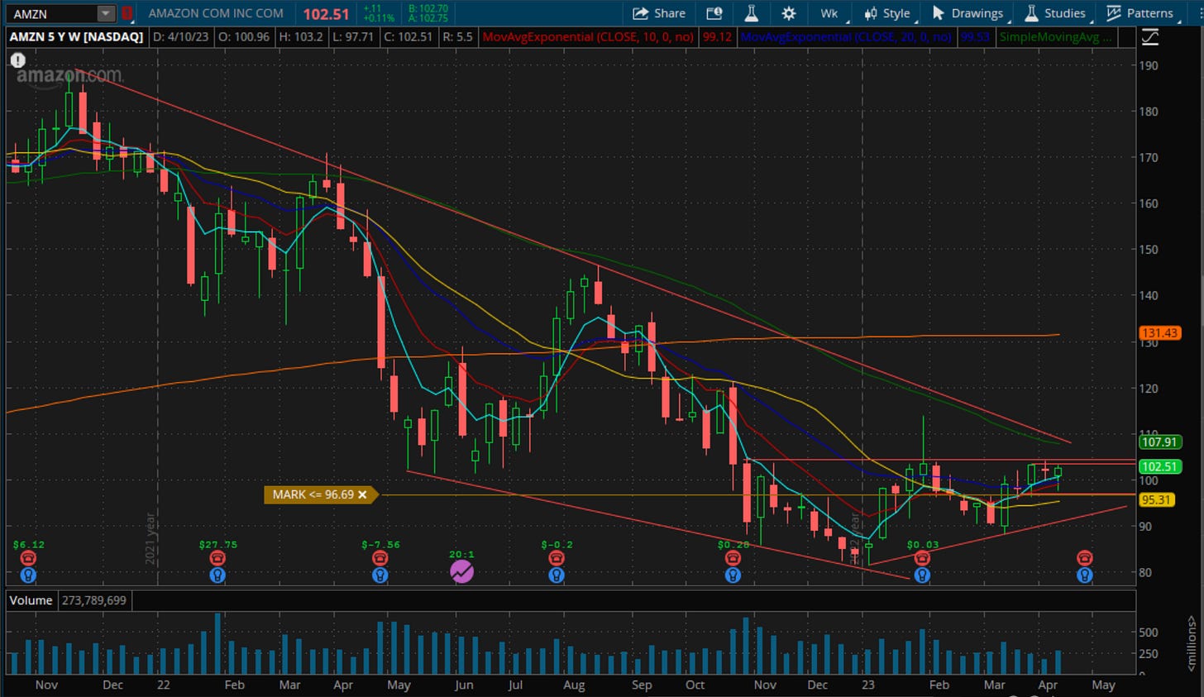The image size is (1204, 697).
Task: Click the AMZN 5 Y W [NASDAQ] chart title
Action: click(76, 37)
